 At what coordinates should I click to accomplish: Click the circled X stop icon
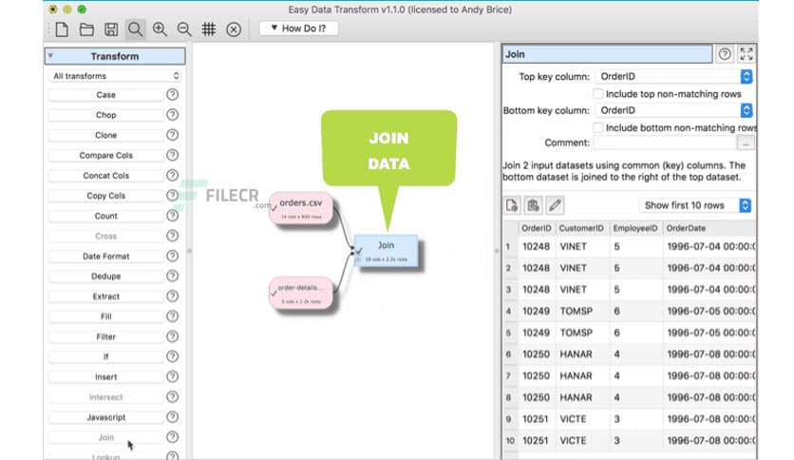(x=234, y=29)
